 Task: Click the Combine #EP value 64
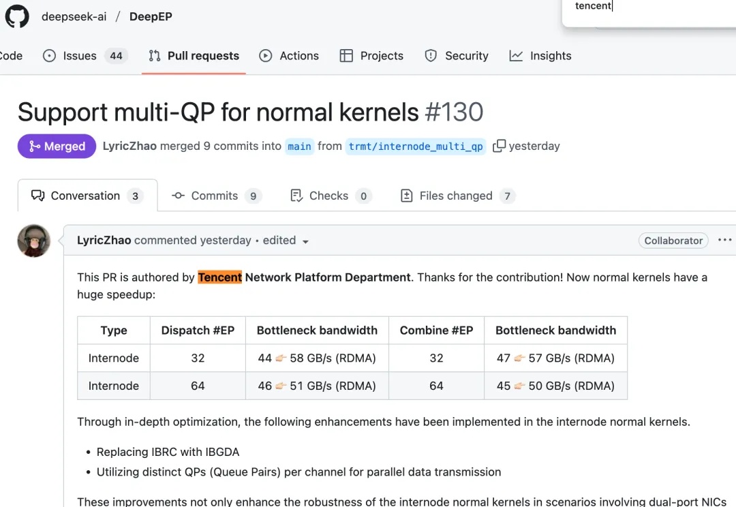[x=436, y=386]
